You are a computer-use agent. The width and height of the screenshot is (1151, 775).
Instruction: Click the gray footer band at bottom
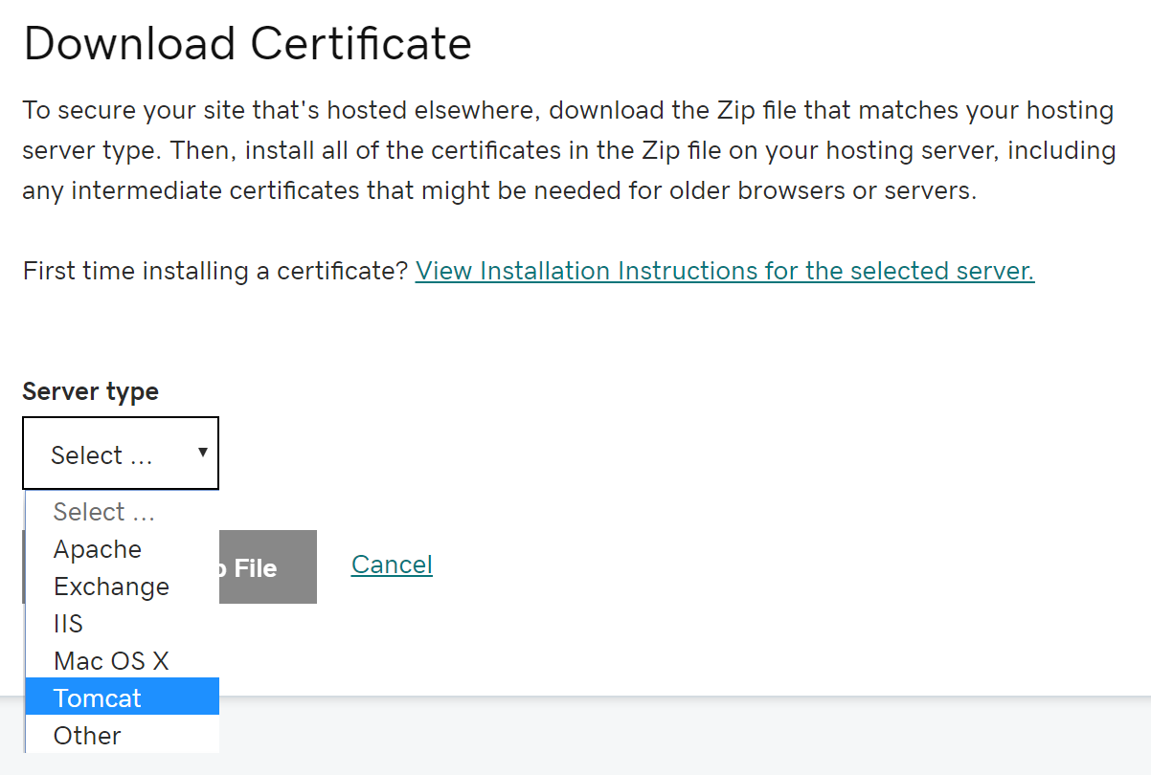coord(670,735)
